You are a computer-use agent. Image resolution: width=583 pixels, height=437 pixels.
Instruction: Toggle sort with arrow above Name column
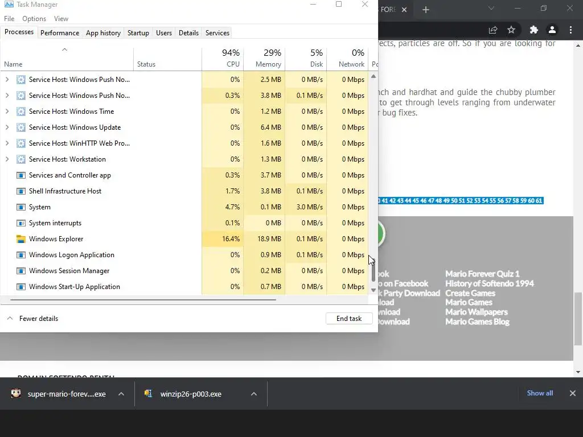point(64,50)
